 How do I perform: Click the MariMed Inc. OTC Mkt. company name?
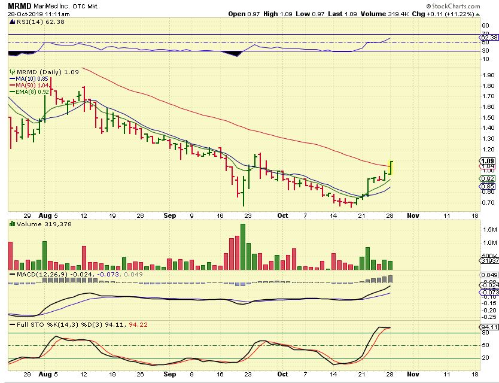pos(66,6)
